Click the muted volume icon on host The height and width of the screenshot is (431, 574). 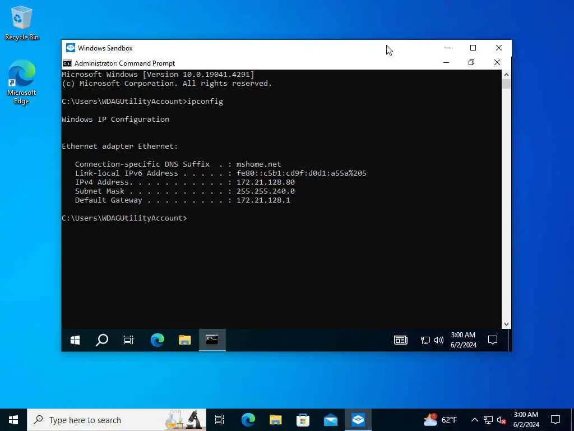[502, 420]
